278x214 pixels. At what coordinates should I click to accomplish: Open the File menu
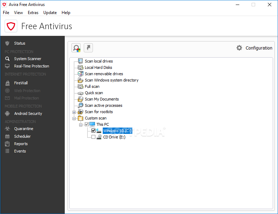tap(6, 13)
